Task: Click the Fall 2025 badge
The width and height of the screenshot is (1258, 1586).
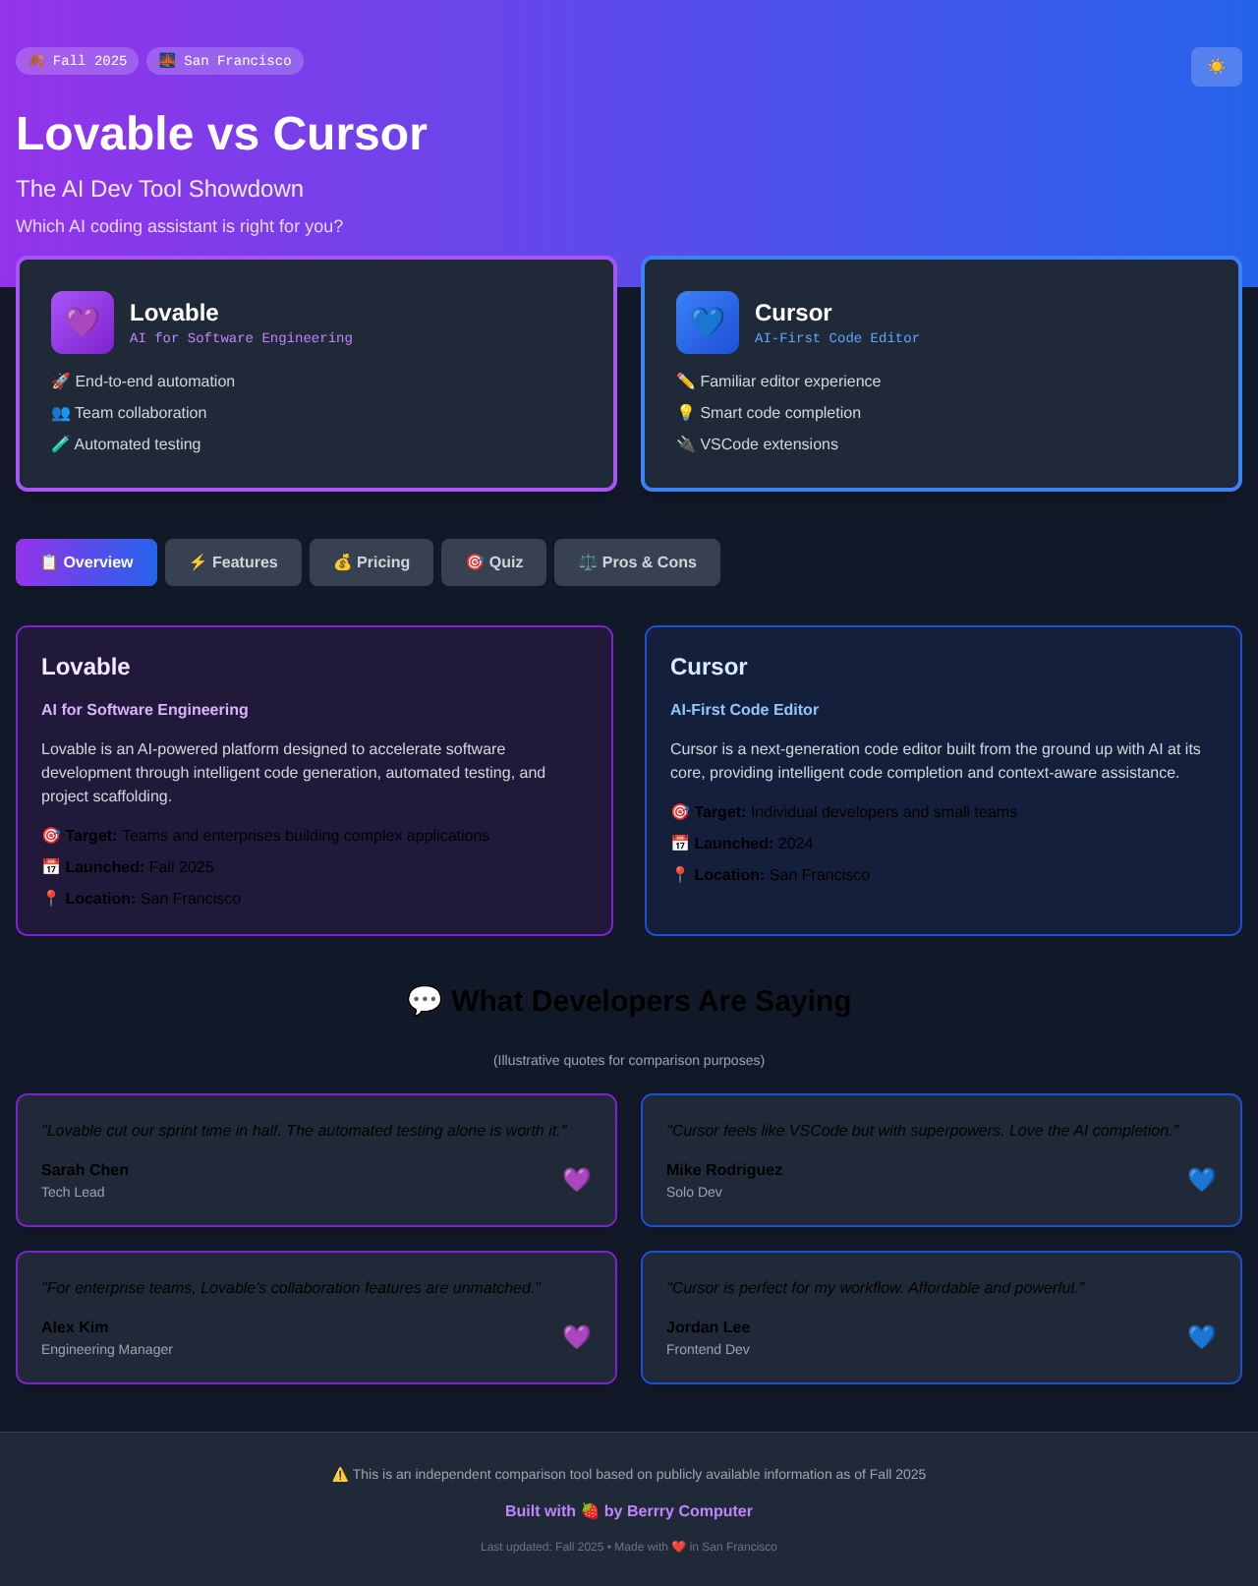Action: pyautogui.click(x=77, y=61)
